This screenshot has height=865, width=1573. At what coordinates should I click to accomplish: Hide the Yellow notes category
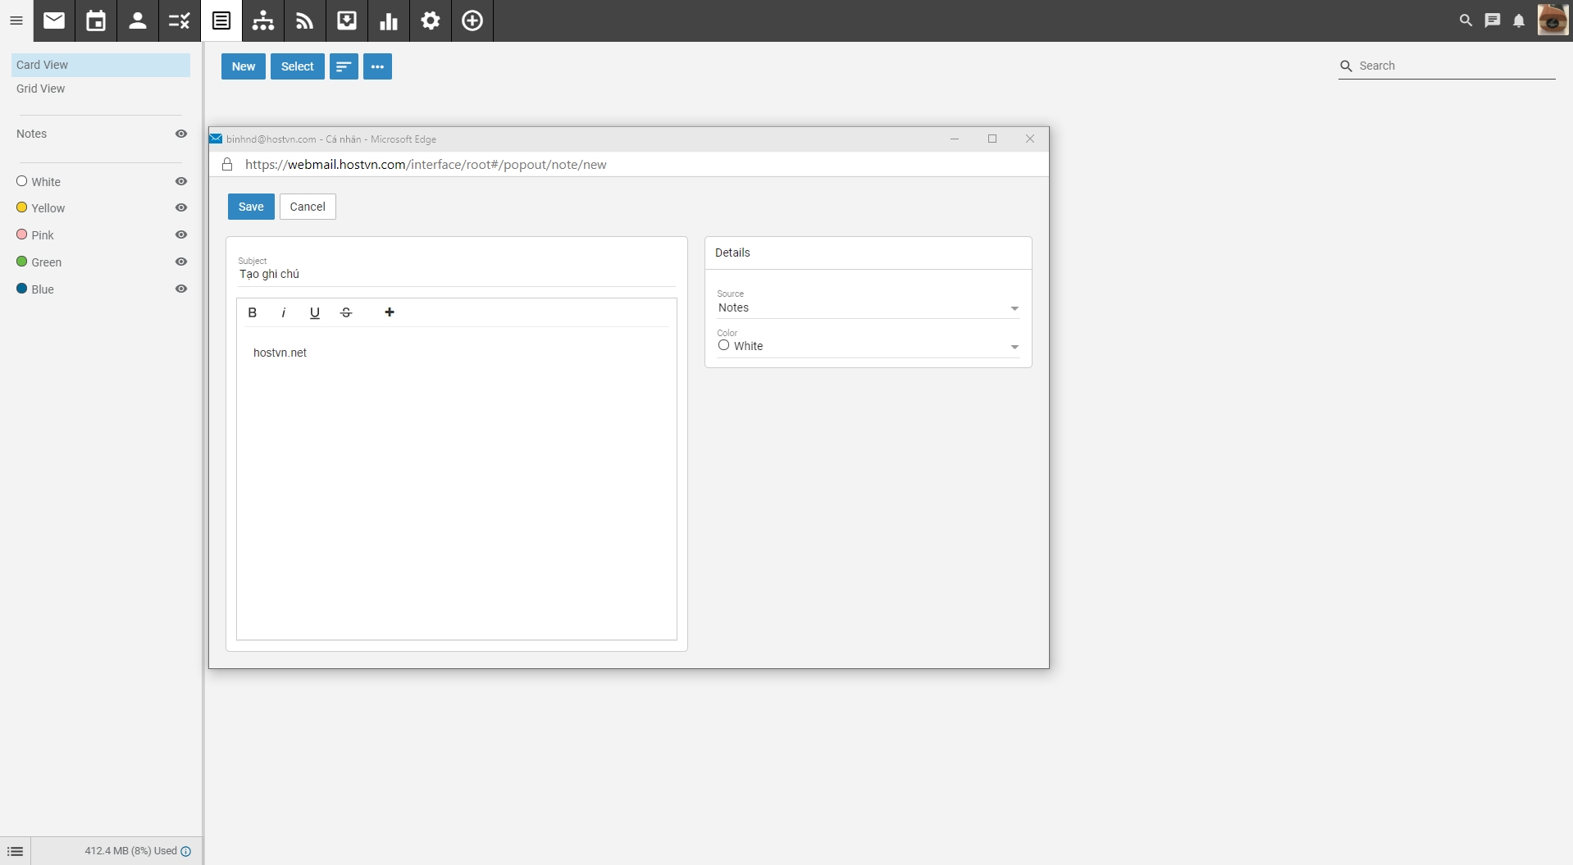coord(181,208)
